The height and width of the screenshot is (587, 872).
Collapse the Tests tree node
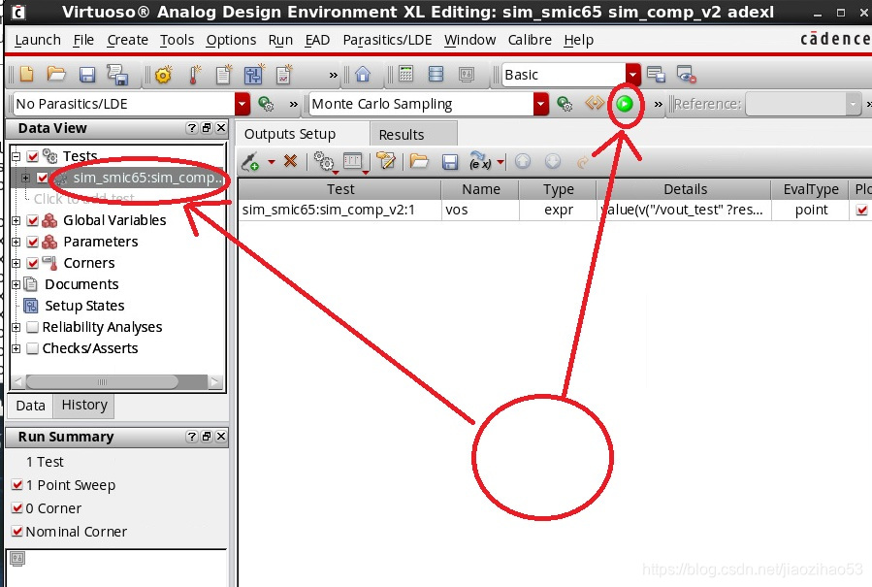click(16, 156)
